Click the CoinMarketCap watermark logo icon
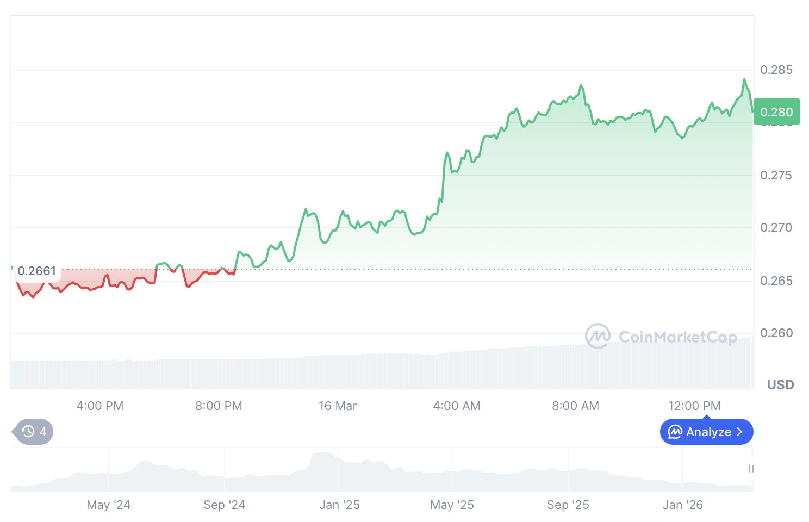 [598, 336]
